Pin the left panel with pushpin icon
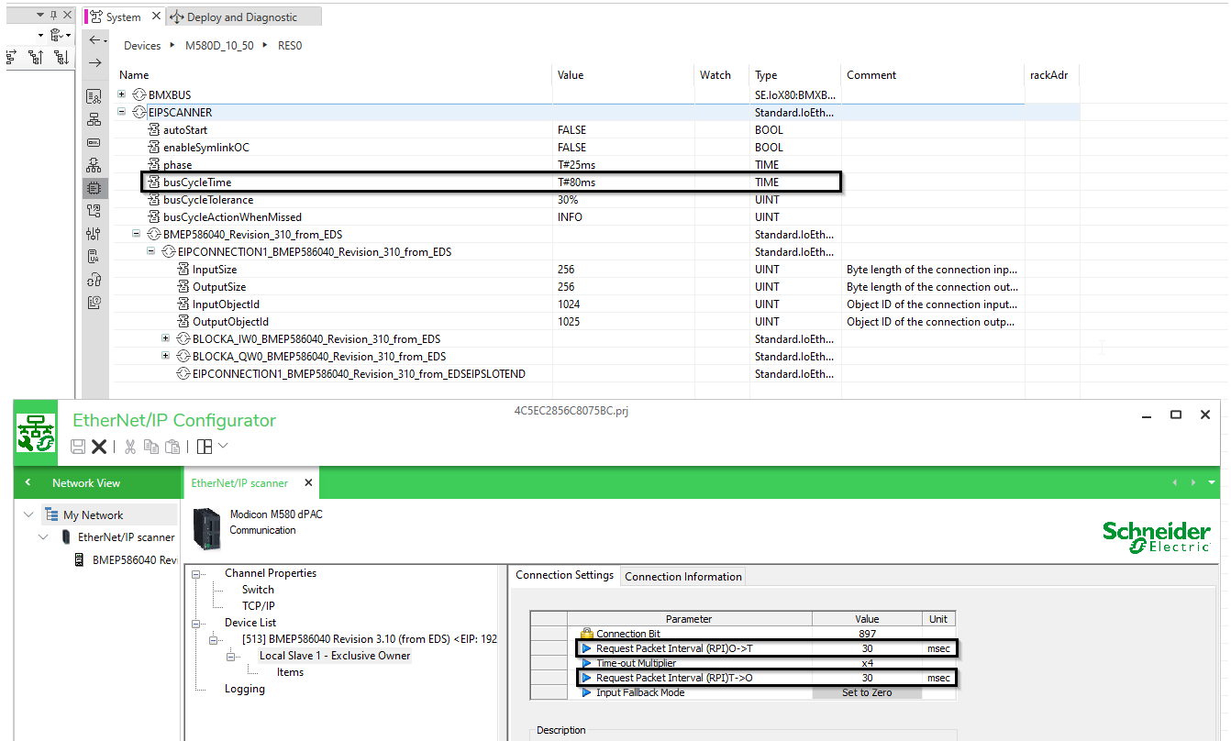The width and height of the screenshot is (1231, 741). click(55, 16)
